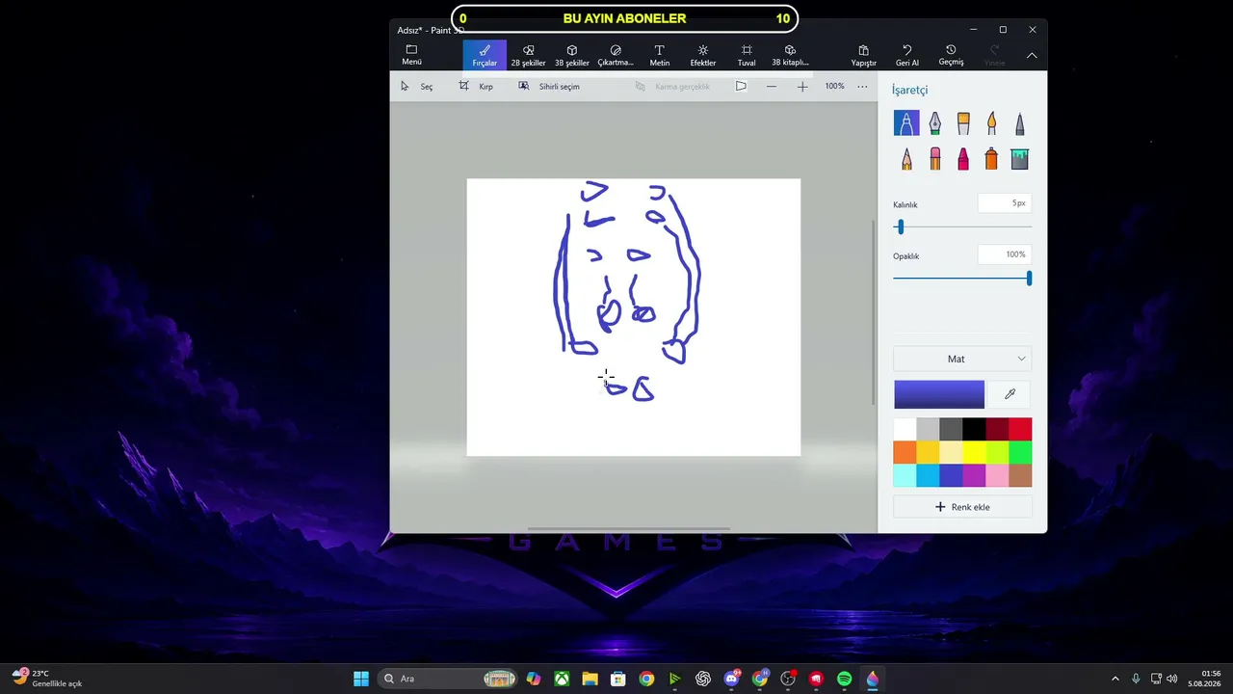Select the Crayon tool
1233x694 pixels.
(x=963, y=159)
